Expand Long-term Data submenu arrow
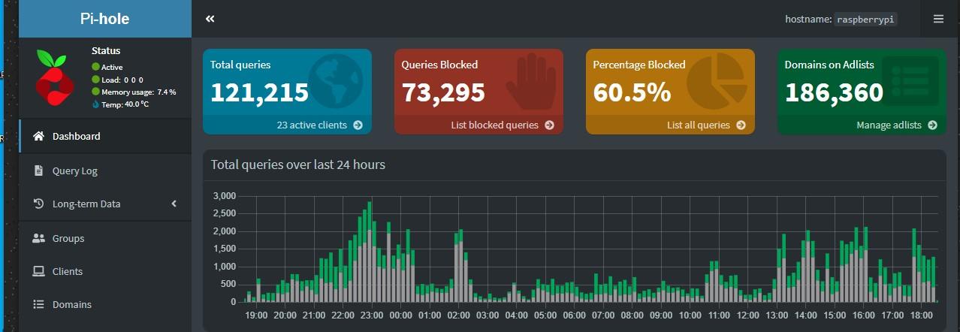The height and width of the screenshot is (332, 960). [174, 204]
